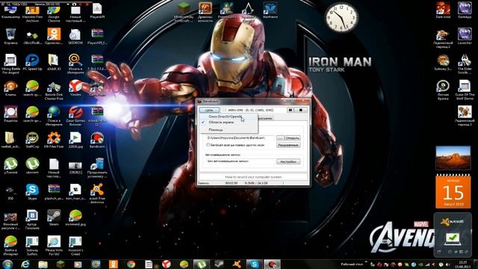Open Please Vote For Us shortcut
The image size is (478, 269).
(54, 246)
